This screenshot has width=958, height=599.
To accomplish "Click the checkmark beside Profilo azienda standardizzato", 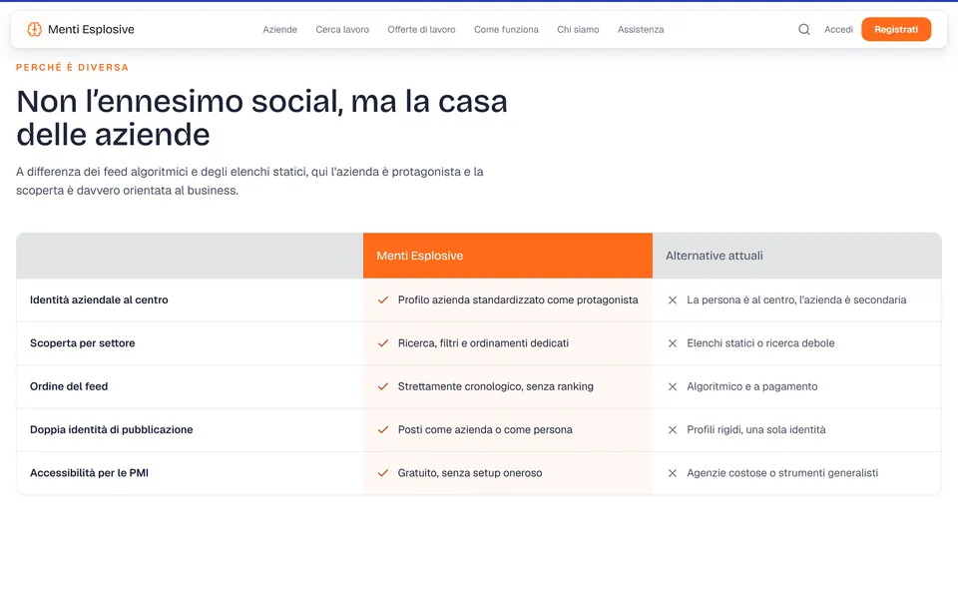I will [383, 300].
